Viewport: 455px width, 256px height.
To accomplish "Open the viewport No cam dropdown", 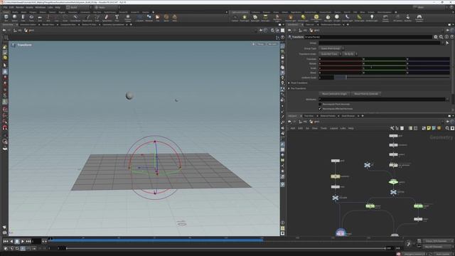I will pos(272,44).
